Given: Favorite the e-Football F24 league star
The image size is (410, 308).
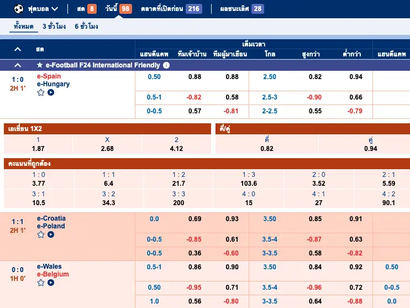Looking at the screenshot, I should click(x=39, y=65).
